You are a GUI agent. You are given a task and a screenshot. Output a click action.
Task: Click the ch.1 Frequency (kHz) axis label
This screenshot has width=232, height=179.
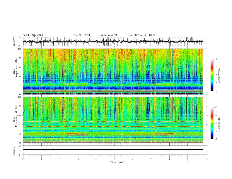[15, 68]
